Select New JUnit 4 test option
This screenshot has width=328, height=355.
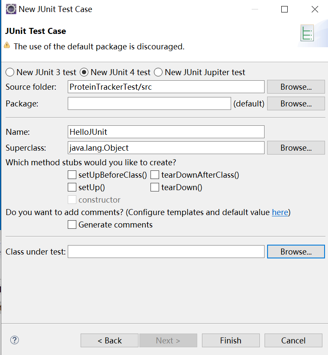coord(84,72)
